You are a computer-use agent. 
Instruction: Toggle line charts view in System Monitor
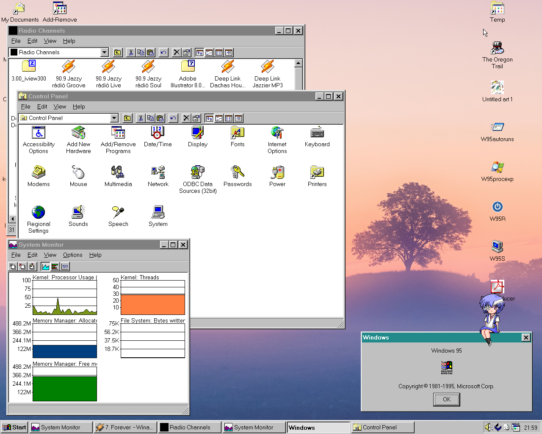point(45,267)
